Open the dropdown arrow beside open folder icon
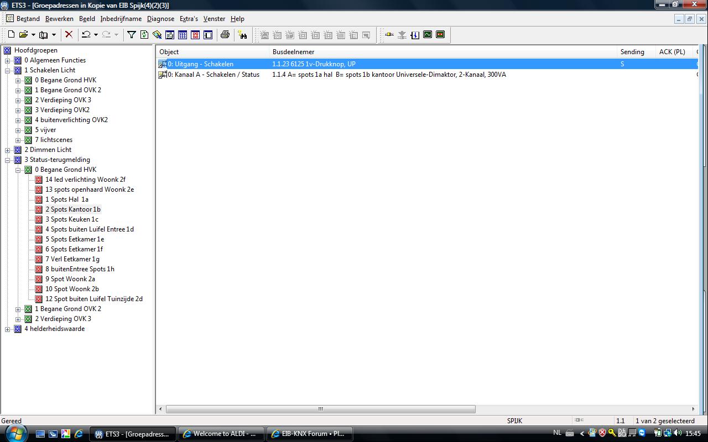Image resolution: width=708 pixels, height=442 pixels. point(33,35)
